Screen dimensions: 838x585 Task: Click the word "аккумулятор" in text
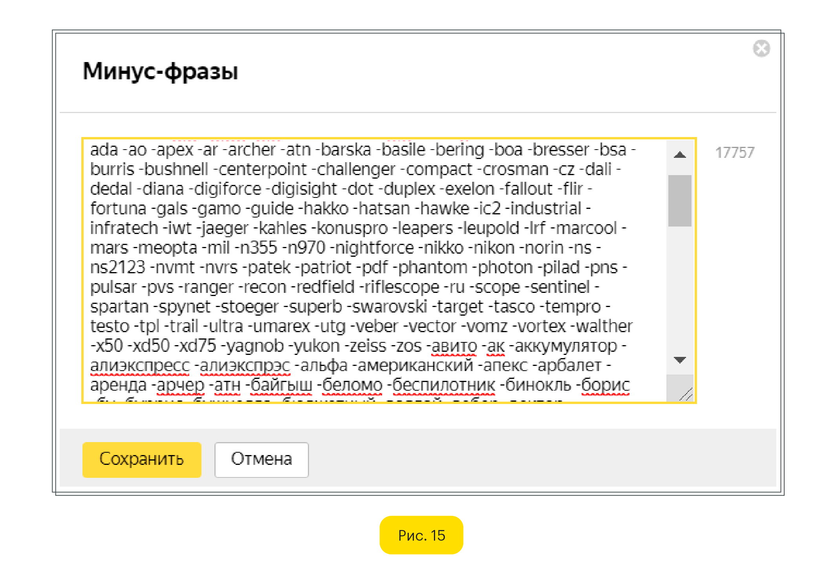click(565, 346)
